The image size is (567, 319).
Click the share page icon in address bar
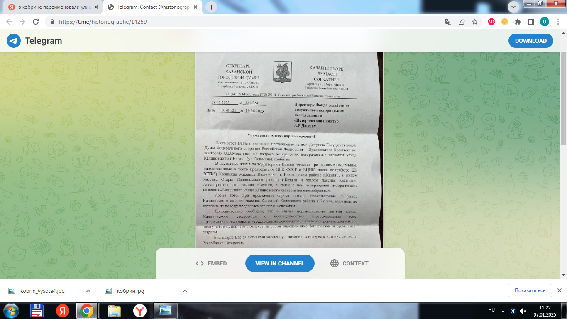point(462,22)
